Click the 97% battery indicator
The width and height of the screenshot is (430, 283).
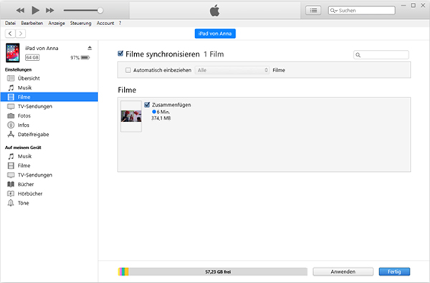[80, 57]
